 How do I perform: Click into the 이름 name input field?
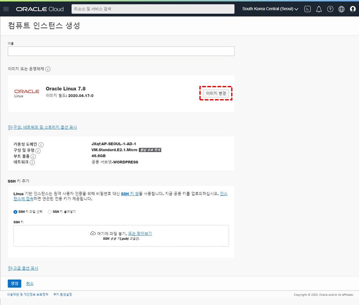pyautogui.click(x=121, y=51)
